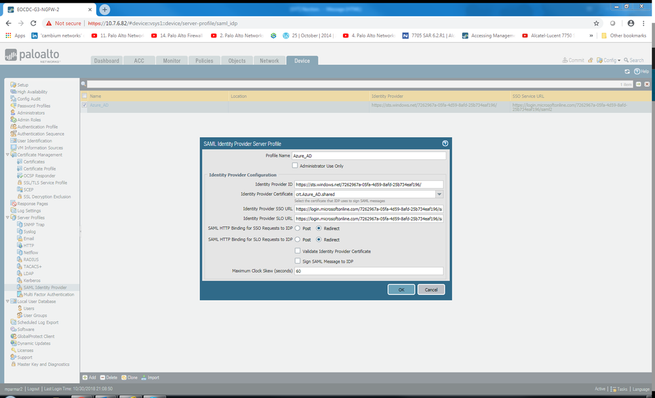
Task: Confirm the dialog with OK
Action: click(401, 289)
